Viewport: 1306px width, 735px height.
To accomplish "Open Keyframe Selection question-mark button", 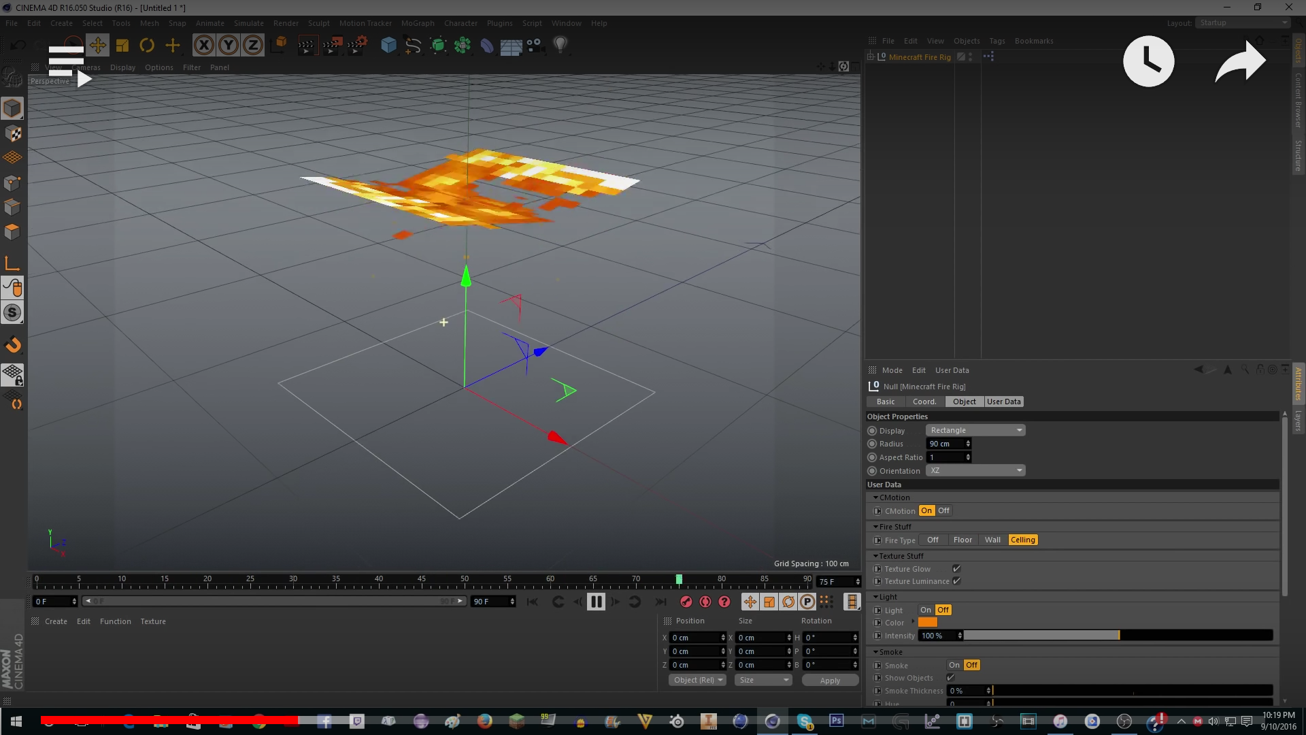I will 724,602.
